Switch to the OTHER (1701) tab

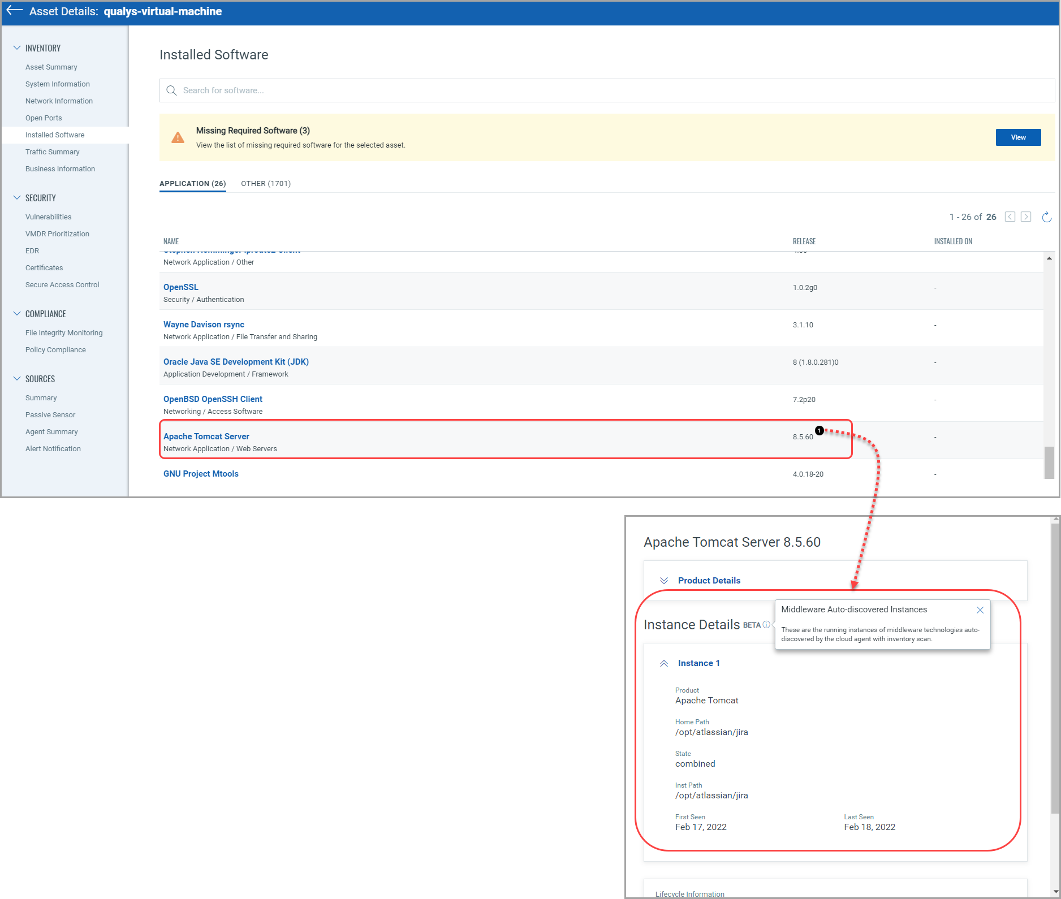tap(266, 184)
